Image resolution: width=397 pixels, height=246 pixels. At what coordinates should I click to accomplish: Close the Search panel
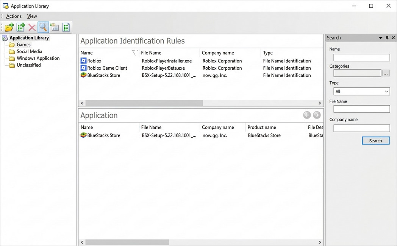[393, 38]
